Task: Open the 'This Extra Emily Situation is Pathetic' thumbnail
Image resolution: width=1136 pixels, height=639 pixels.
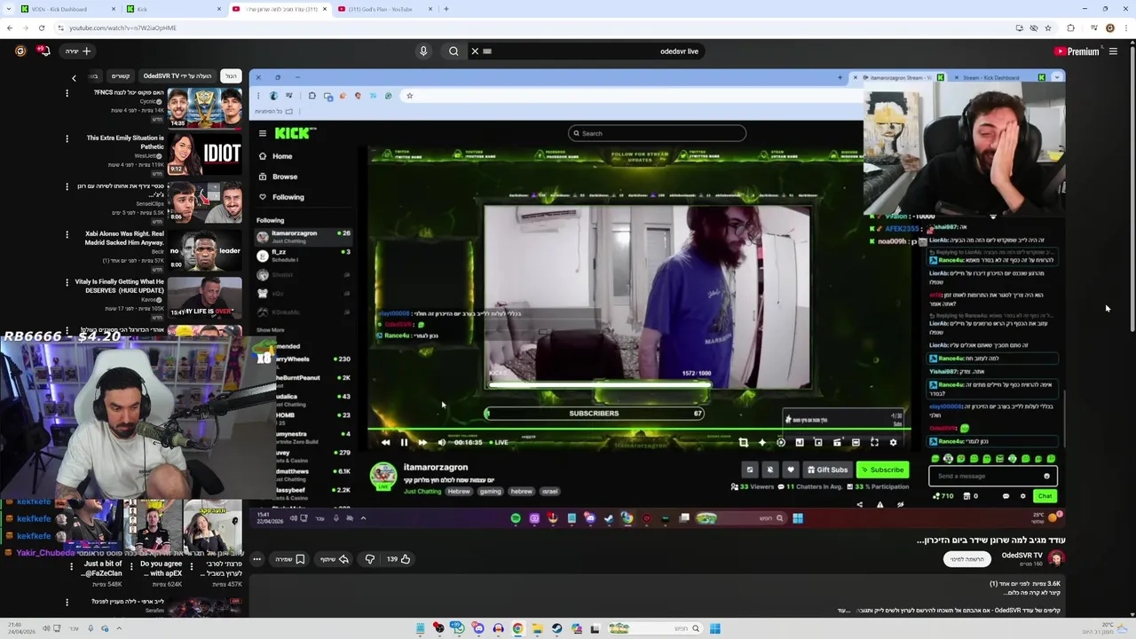Action: [204, 155]
